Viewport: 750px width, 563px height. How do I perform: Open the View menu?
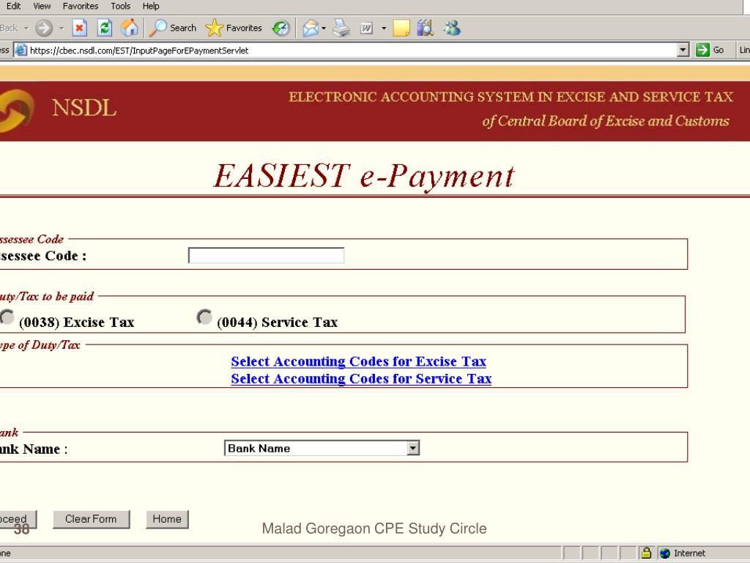[42, 6]
